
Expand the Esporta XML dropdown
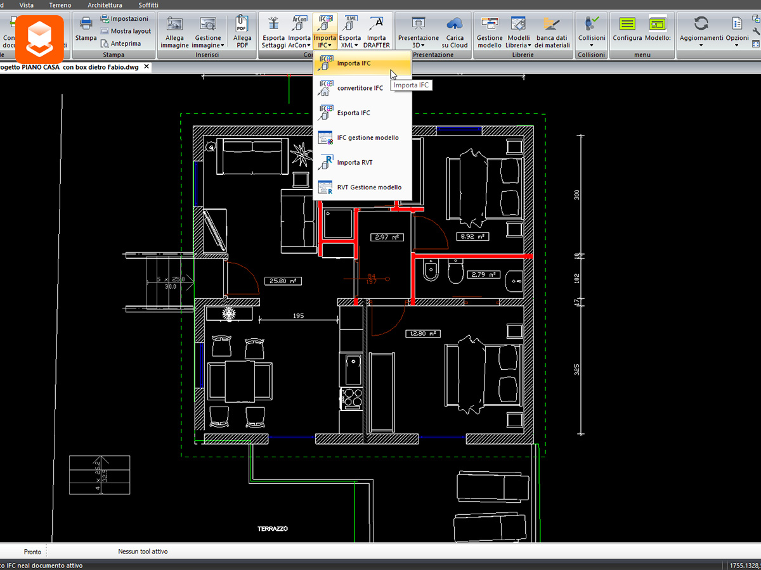click(x=350, y=32)
